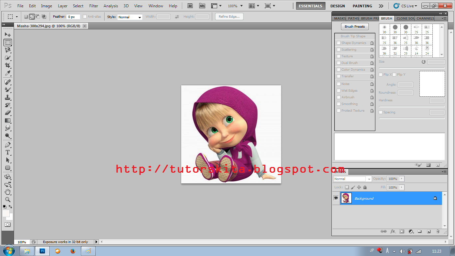The width and height of the screenshot is (455, 256).
Task: Switch to the Channels tab
Action: tap(425, 19)
